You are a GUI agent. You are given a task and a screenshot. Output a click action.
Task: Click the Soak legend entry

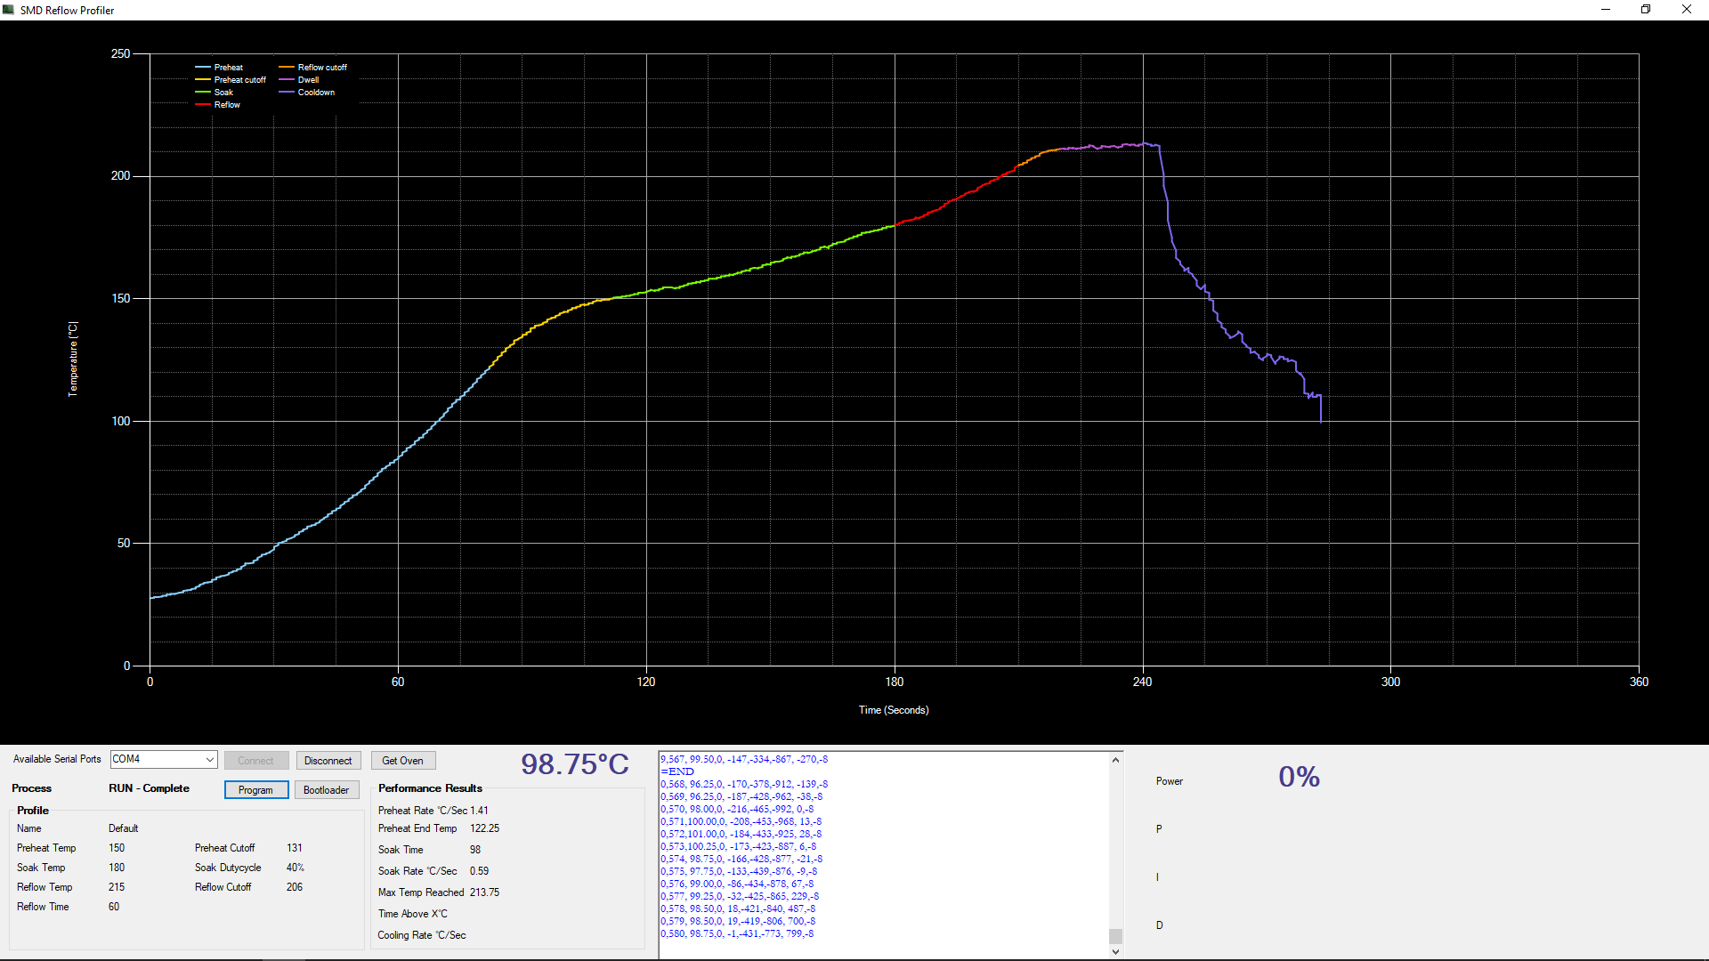pyautogui.click(x=215, y=93)
